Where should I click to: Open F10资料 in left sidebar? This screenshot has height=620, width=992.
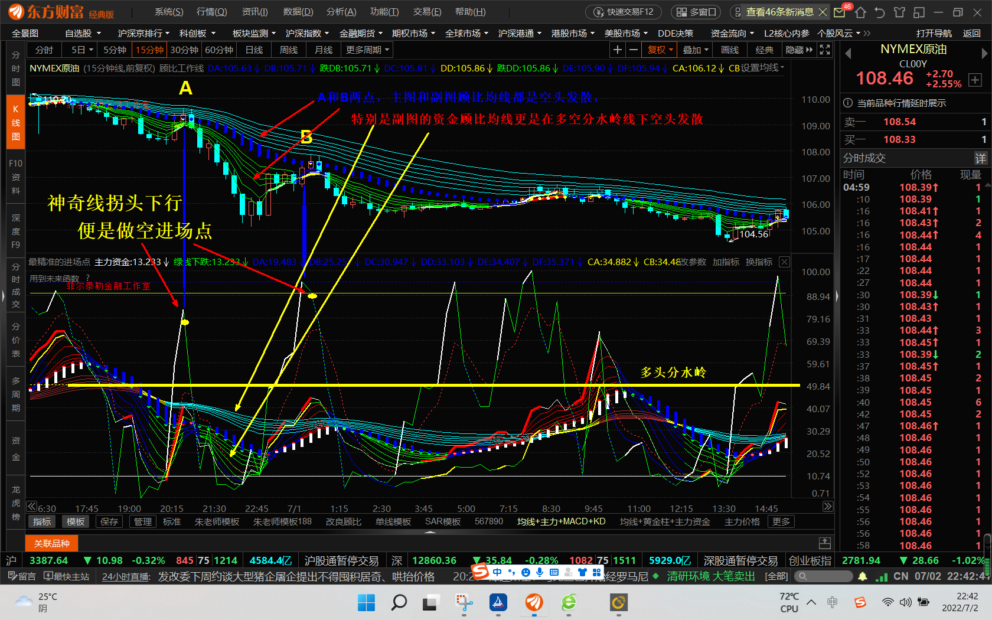16,177
